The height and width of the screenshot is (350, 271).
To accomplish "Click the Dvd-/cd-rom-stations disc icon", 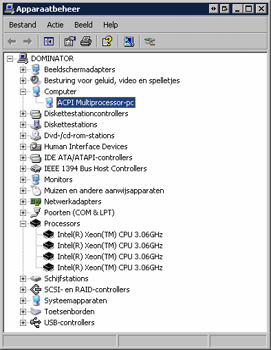I will pos(36,135).
